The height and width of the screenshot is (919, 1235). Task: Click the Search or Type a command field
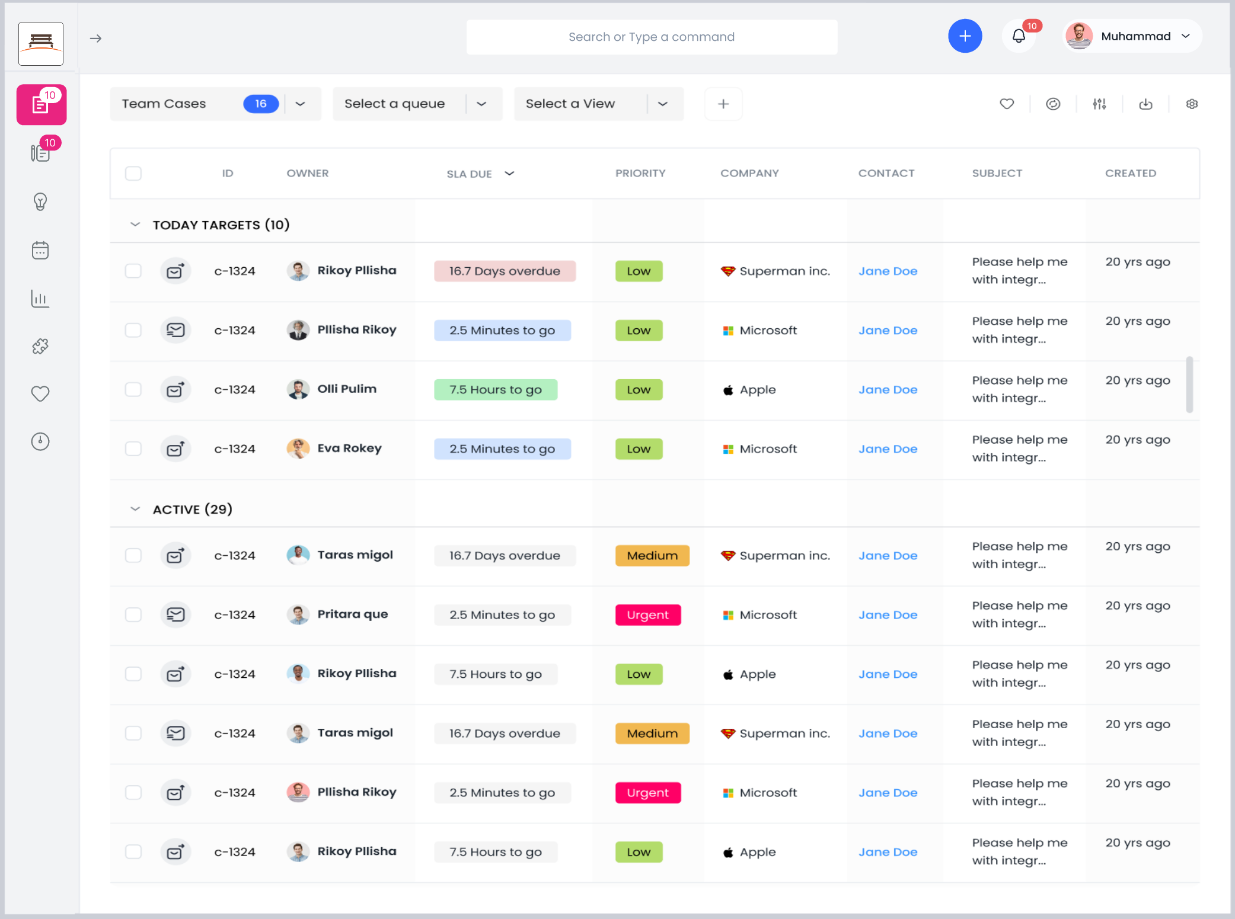tap(651, 37)
